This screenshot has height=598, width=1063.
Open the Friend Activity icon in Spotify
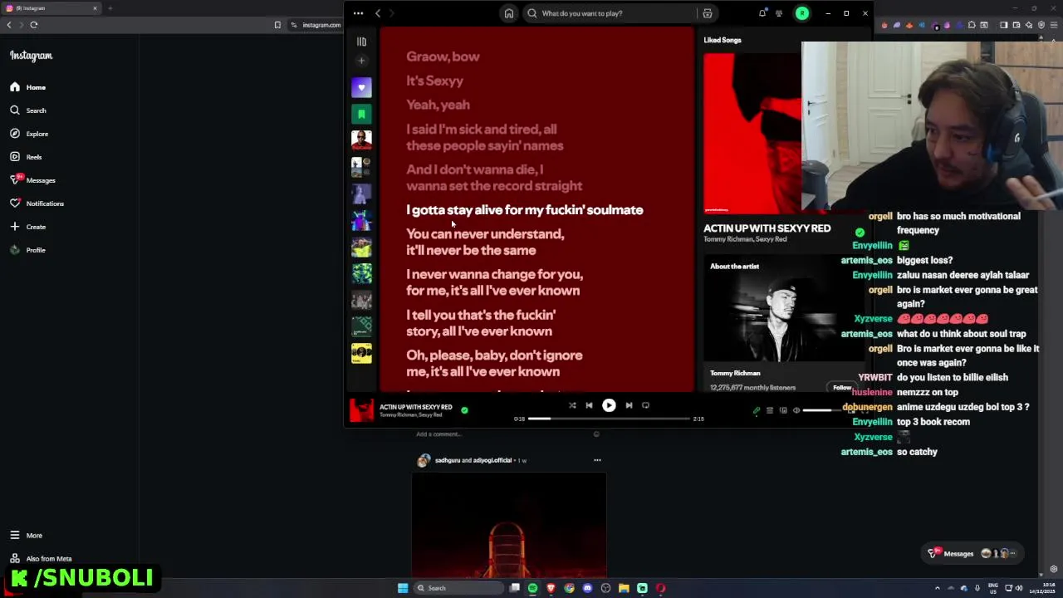[779, 13]
